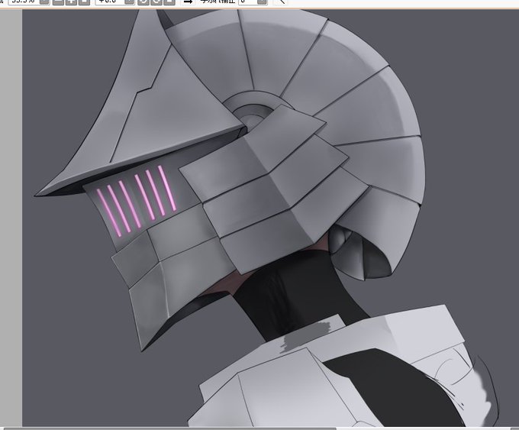The height and width of the screenshot is (430, 519).
Task: Click the horizontal scrollbar below the canvas
Action: pos(169,428)
